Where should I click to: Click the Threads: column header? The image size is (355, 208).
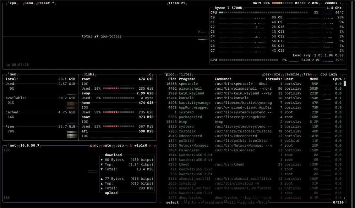(x=274, y=79)
